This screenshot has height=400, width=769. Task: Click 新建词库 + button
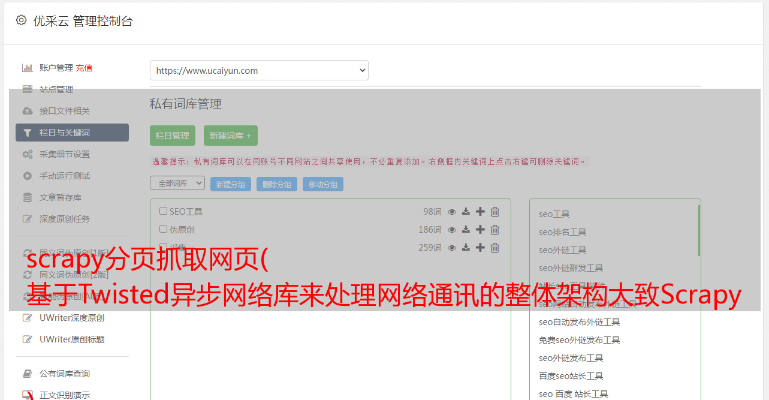tap(230, 136)
